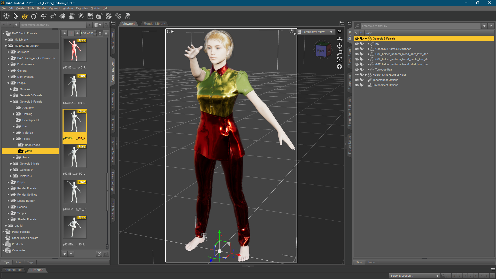
Task: Select the Rotate tool in toolbar
Action: pos(34,16)
